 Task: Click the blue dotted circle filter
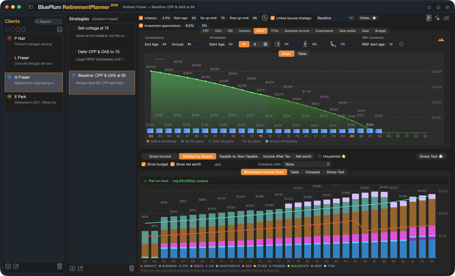pos(7,29)
